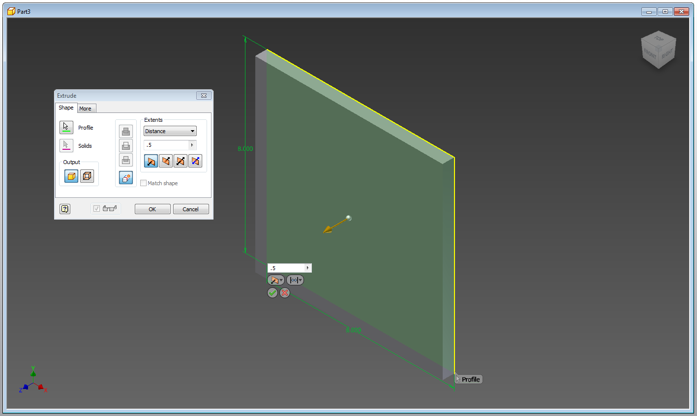Open mini-toolbar direction dropdown

click(x=276, y=280)
